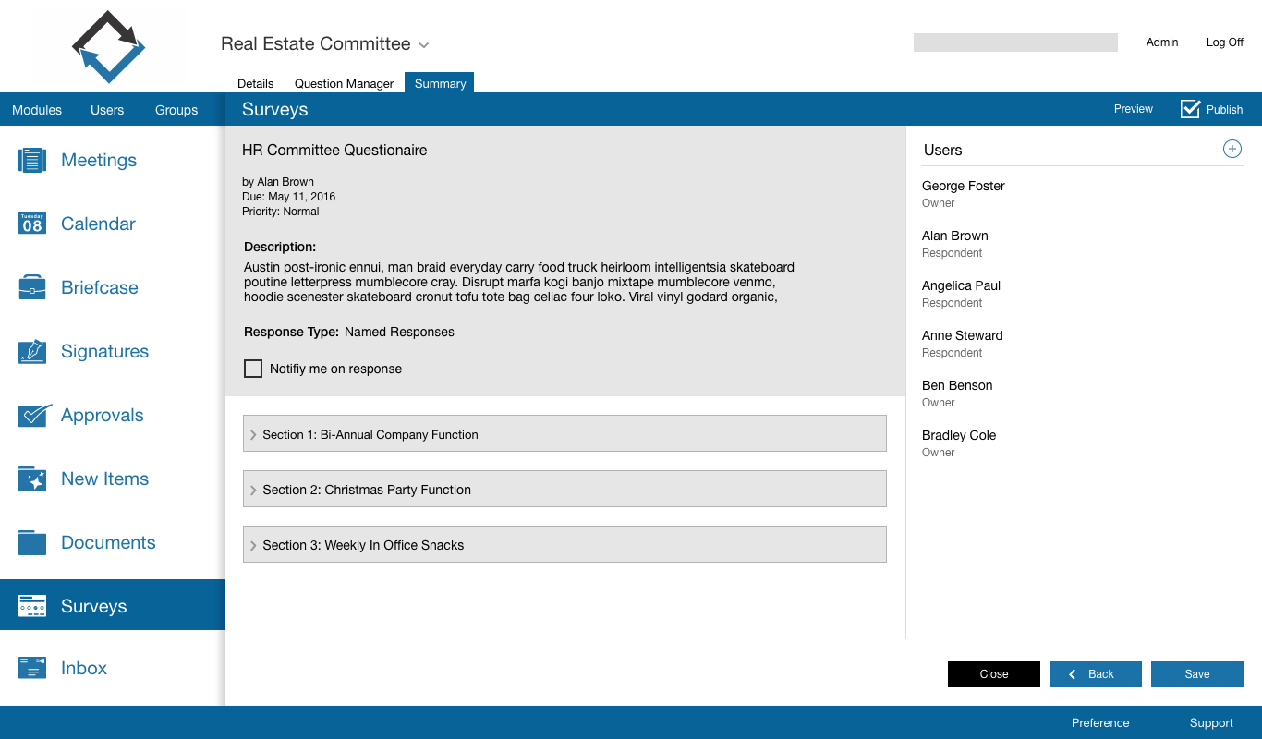Click the gray search field at top
The image size is (1262, 739).
pos(1015,42)
